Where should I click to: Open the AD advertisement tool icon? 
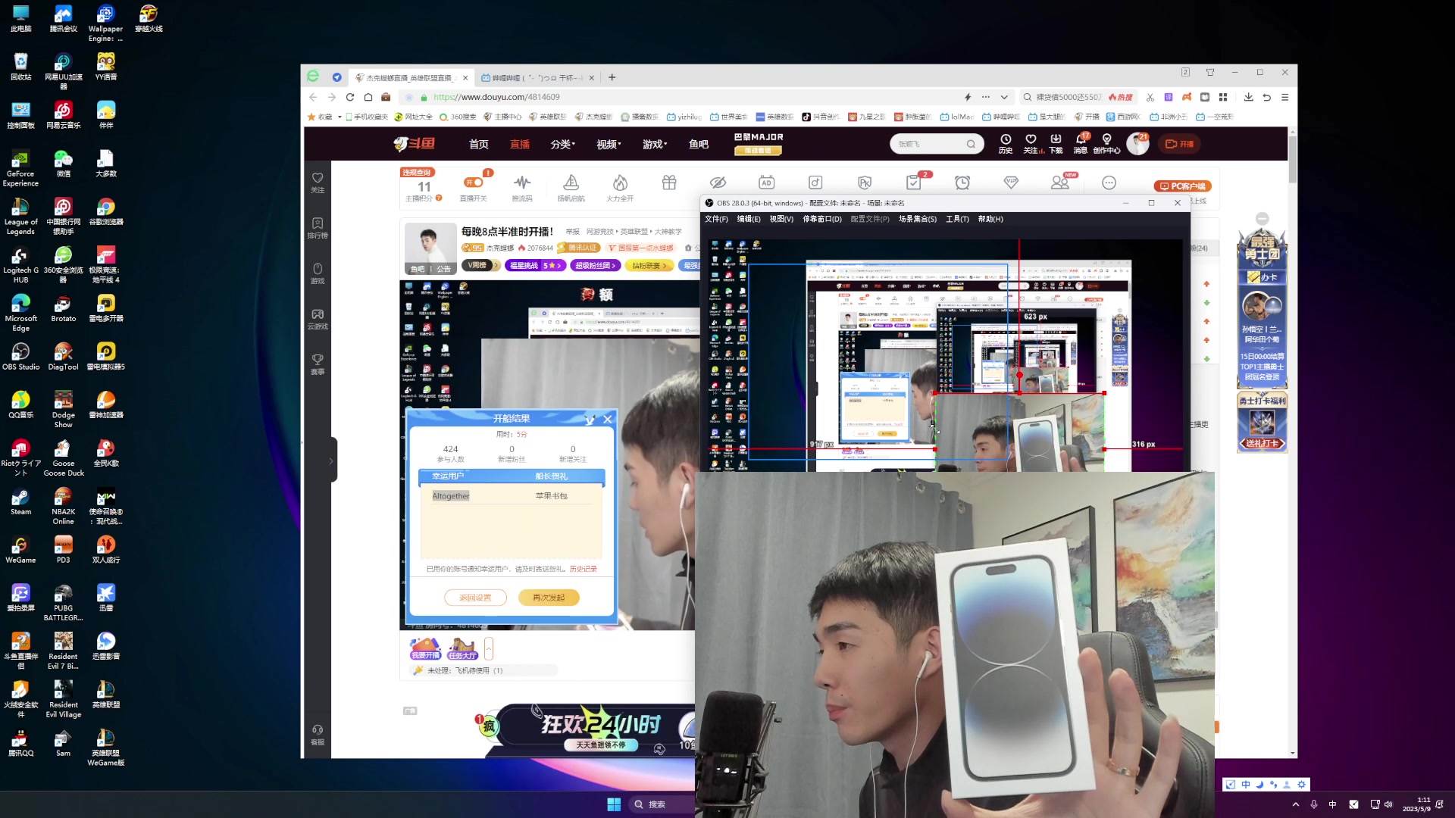[x=766, y=183]
